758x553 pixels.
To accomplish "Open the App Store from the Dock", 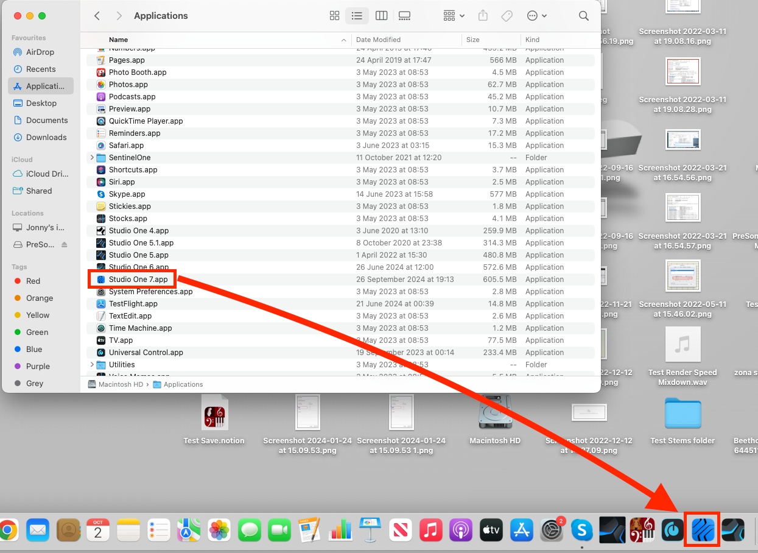I will pyautogui.click(x=521, y=530).
